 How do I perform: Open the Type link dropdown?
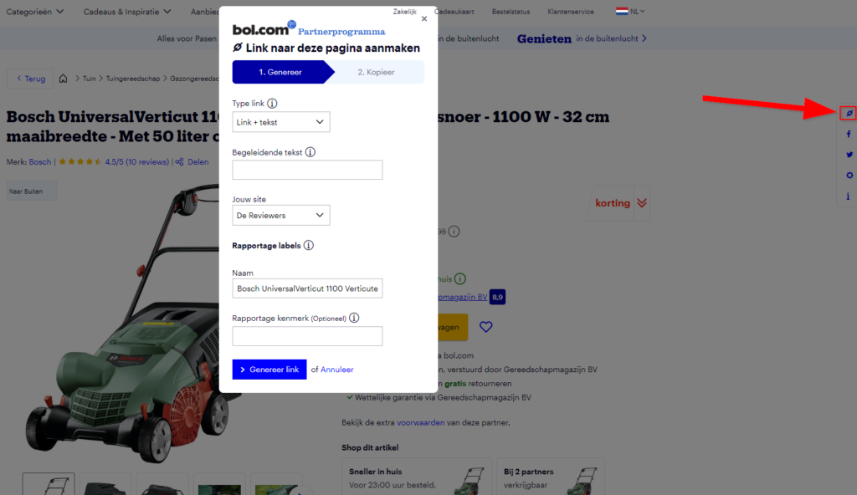coord(281,122)
